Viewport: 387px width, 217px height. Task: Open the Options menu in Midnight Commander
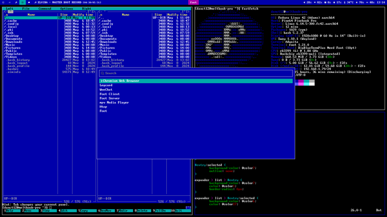pyautogui.click(x=67, y=8)
